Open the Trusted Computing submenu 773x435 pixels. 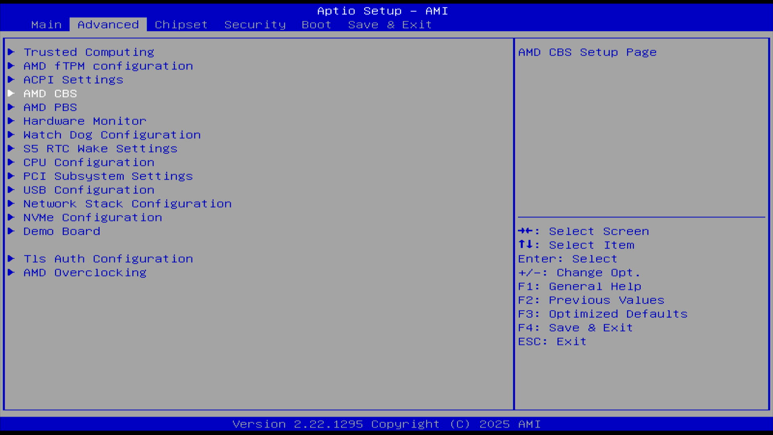click(89, 52)
